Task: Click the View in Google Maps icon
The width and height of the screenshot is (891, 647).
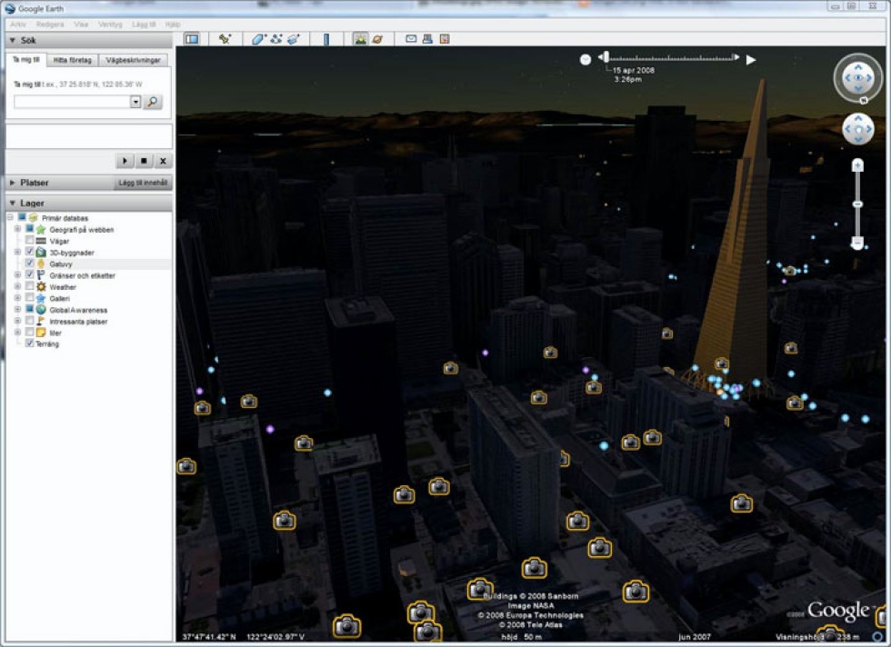Action: (x=445, y=39)
